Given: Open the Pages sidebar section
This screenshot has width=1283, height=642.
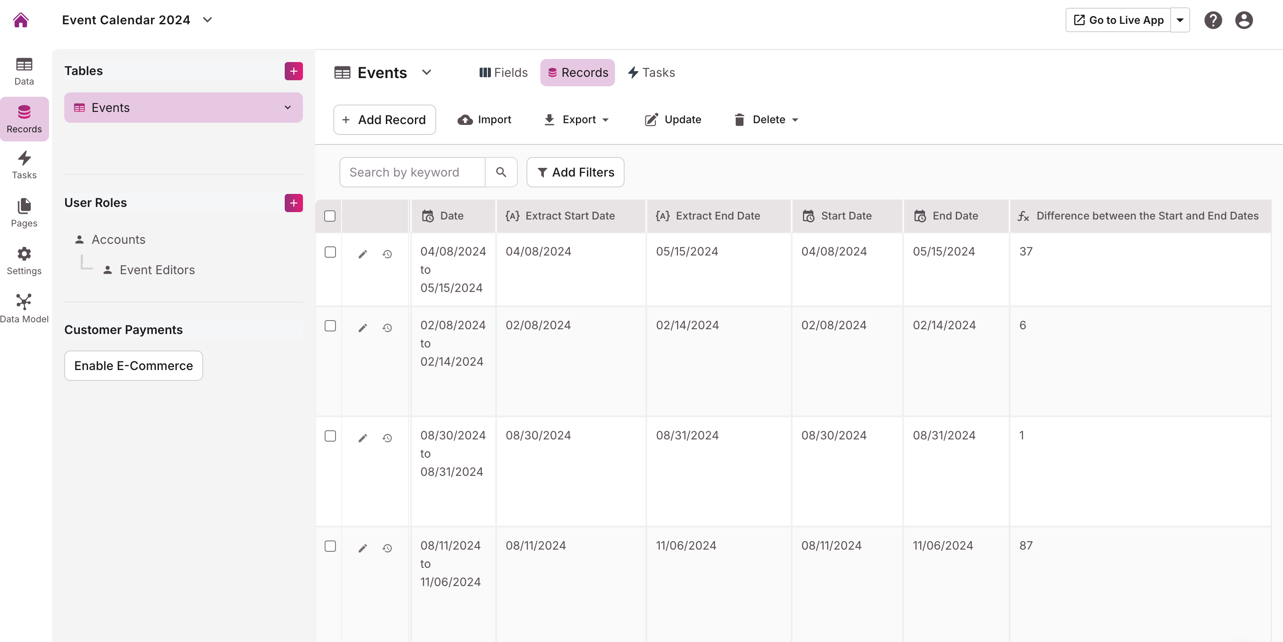Looking at the screenshot, I should pos(24,213).
